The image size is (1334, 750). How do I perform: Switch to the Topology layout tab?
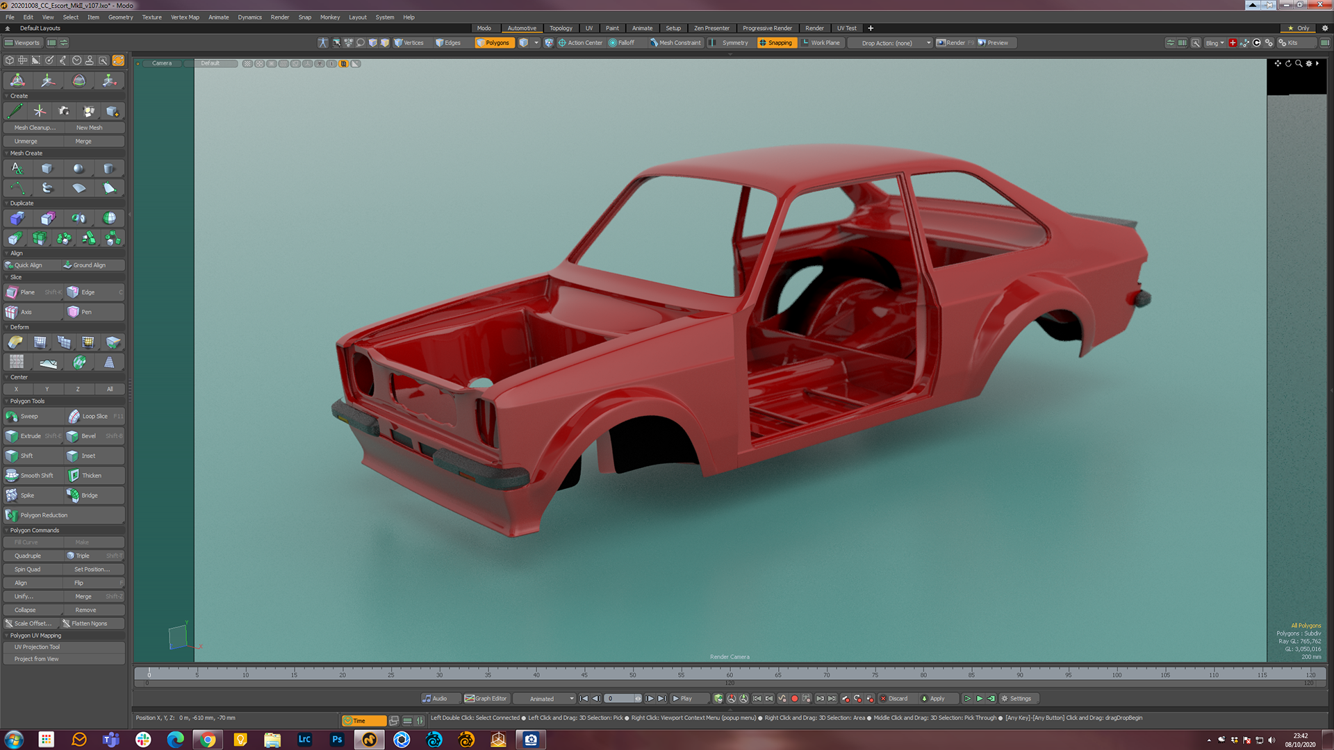561,28
